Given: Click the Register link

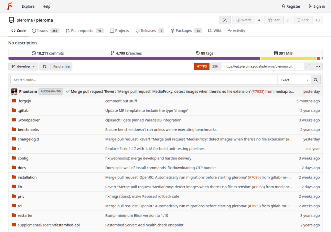Looking at the screenshot, I should 291,6.
